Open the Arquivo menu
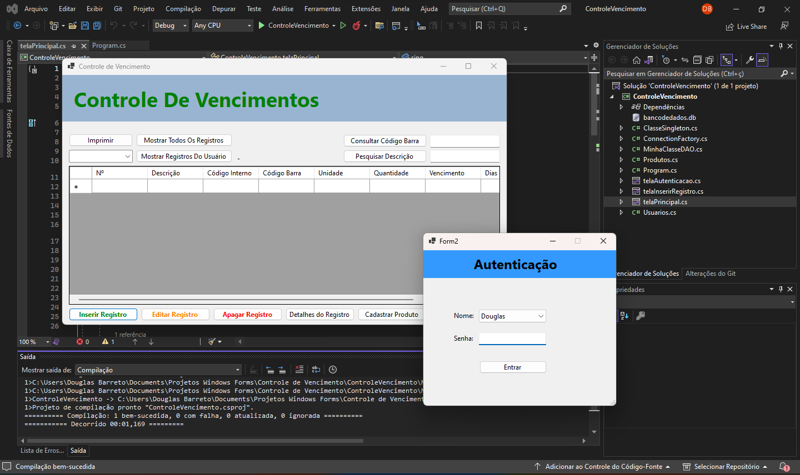 point(36,9)
